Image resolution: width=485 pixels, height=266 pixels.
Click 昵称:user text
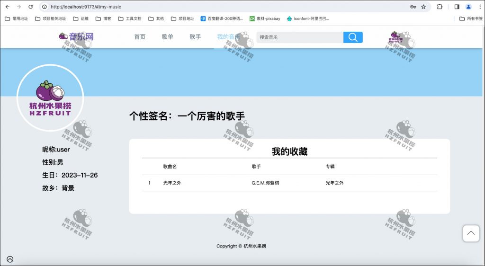(56, 150)
